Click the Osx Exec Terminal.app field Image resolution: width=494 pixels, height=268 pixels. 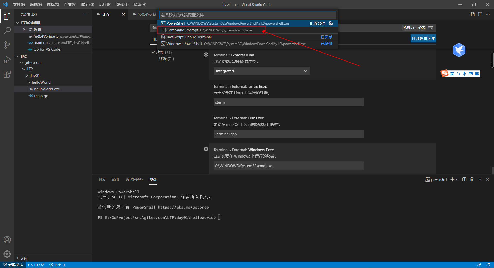coord(289,134)
